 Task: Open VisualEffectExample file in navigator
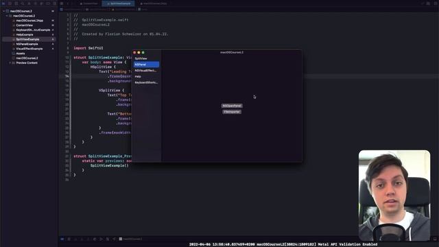[29, 49]
